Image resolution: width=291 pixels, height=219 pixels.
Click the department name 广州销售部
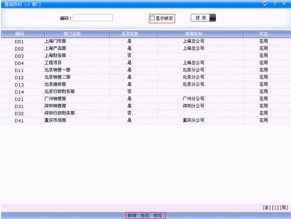pyautogui.click(x=55, y=99)
